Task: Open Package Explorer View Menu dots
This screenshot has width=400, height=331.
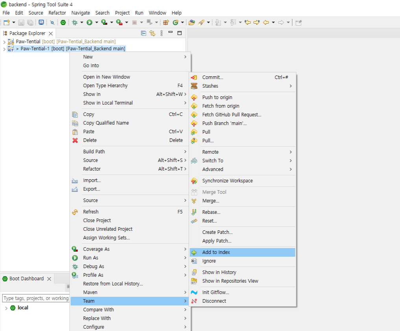Action: pos(162,33)
